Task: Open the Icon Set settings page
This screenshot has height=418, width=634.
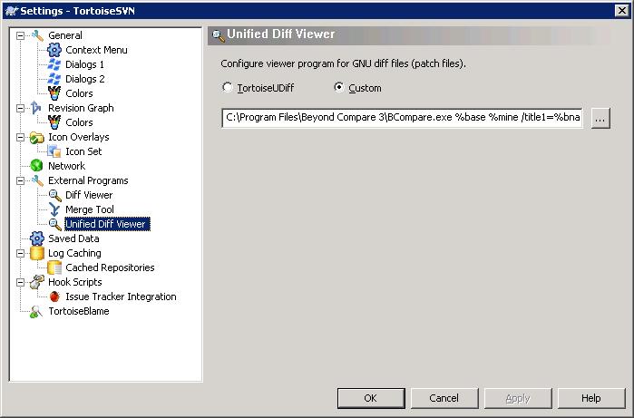Action: tap(83, 151)
